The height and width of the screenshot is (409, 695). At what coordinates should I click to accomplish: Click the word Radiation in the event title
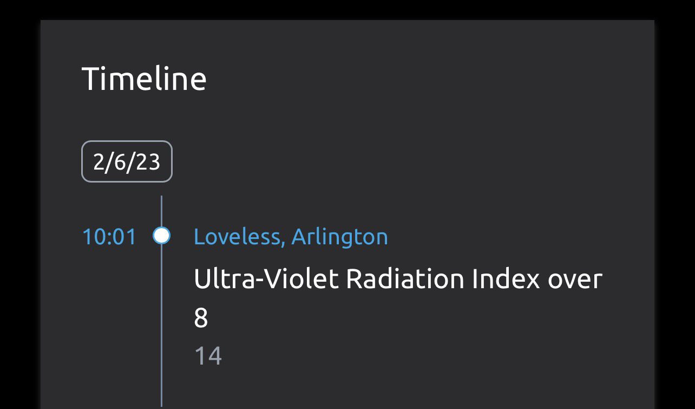[x=404, y=279]
